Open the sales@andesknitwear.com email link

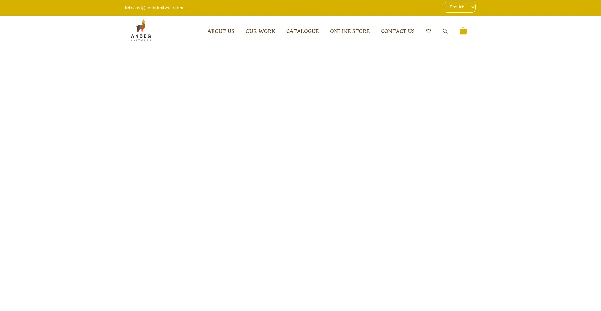157,8
